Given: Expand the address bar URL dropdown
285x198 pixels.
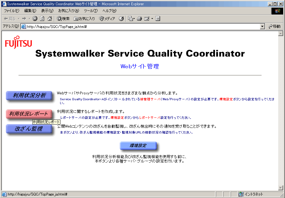Looking at the screenshot, I should point(262,26).
